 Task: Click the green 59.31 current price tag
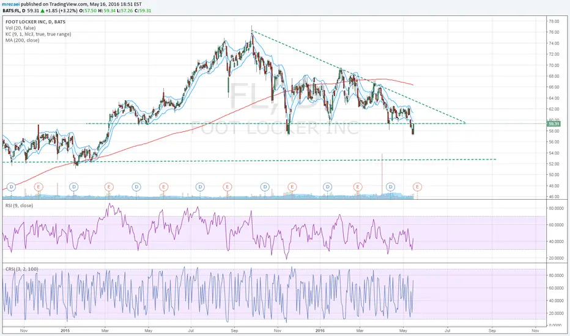coord(553,124)
